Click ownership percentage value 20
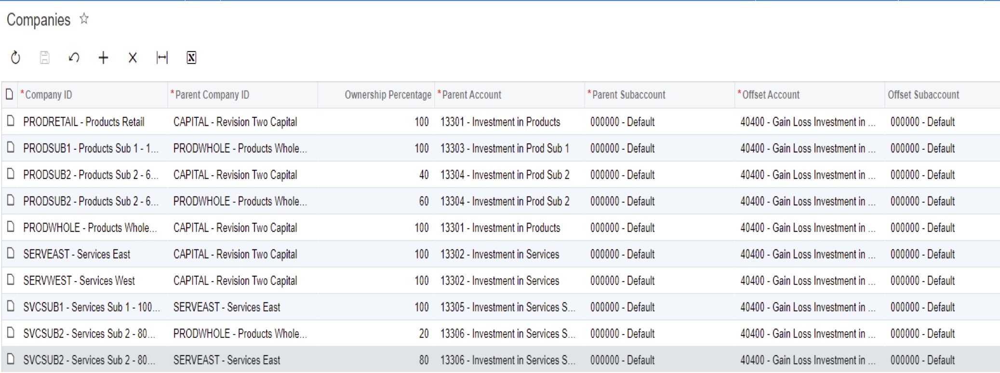1000x373 pixels. click(424, 334)
